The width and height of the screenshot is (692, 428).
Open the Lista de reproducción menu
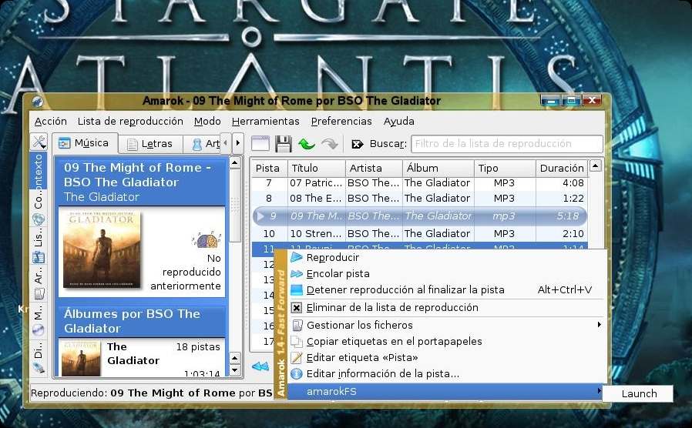pos(130,121)
